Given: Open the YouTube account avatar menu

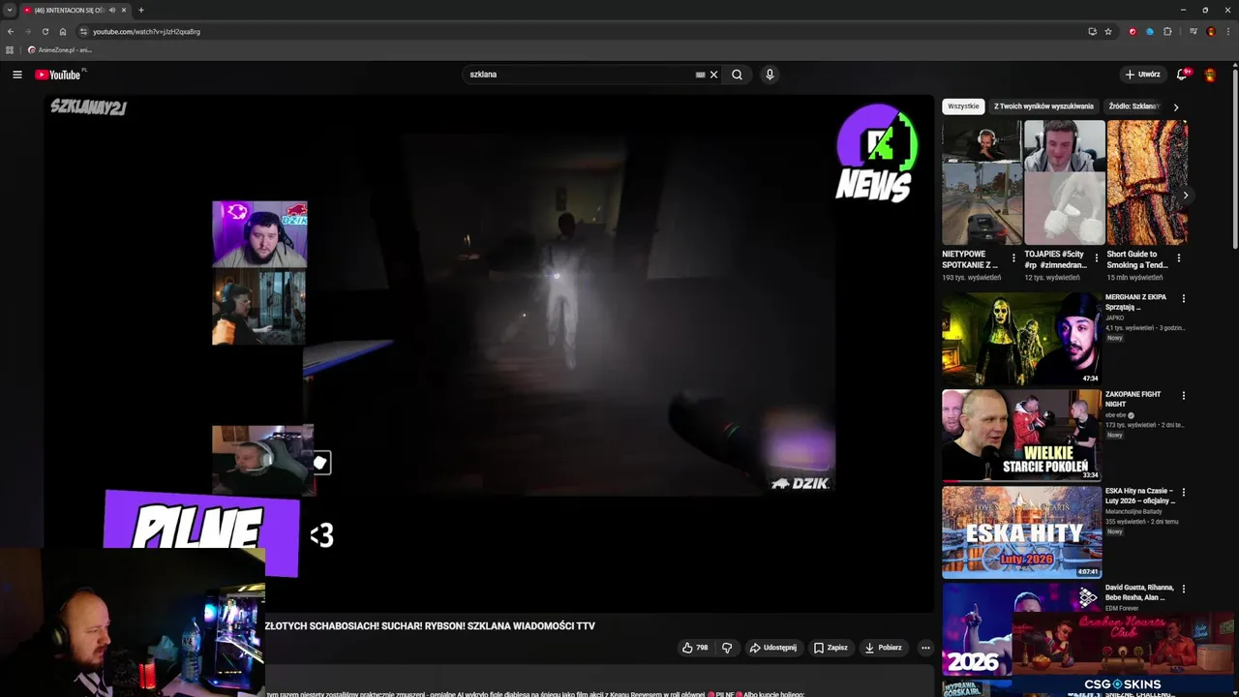Looking at the screenshot, I should click(1210, 75).
